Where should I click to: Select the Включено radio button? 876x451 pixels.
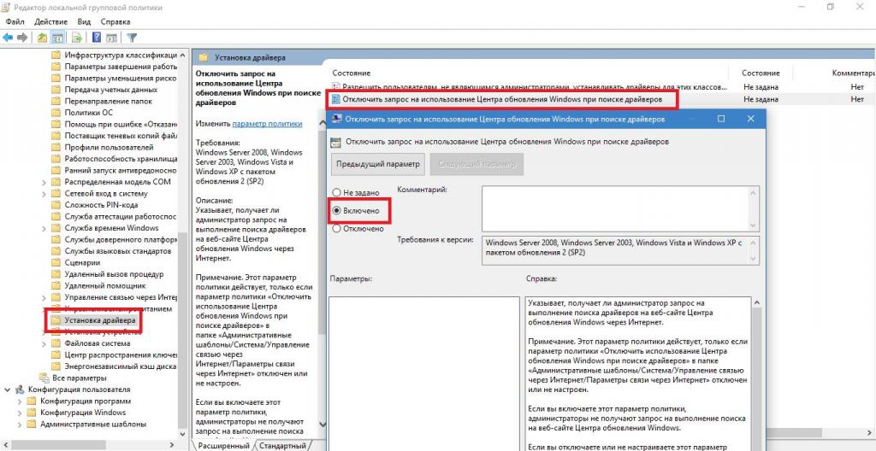pos(336,211)
